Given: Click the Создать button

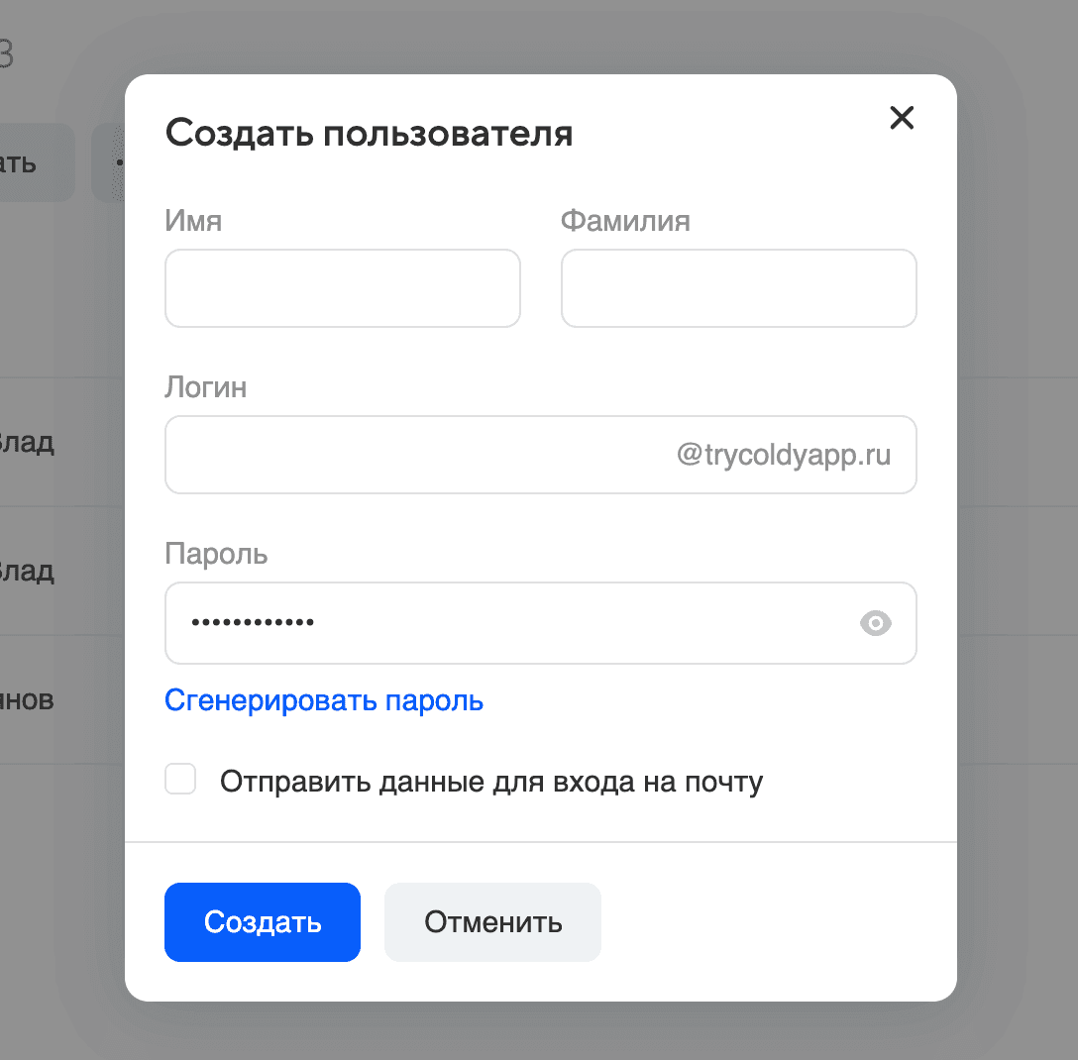Looking at the screenshot, I should (262, 922).
